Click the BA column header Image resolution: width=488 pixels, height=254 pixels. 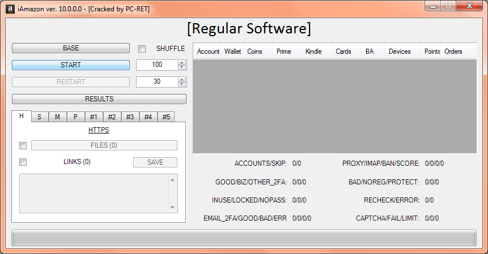373,51
